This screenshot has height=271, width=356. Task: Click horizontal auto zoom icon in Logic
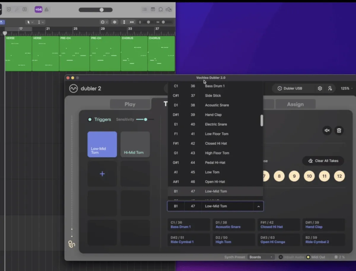(x=132, y=22)
